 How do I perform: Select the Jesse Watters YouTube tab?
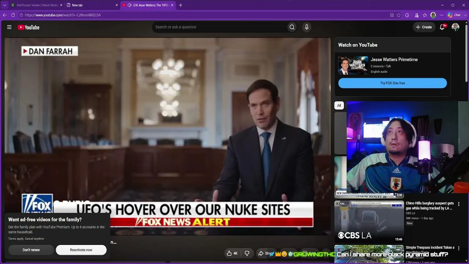click(x=148, y=5)
